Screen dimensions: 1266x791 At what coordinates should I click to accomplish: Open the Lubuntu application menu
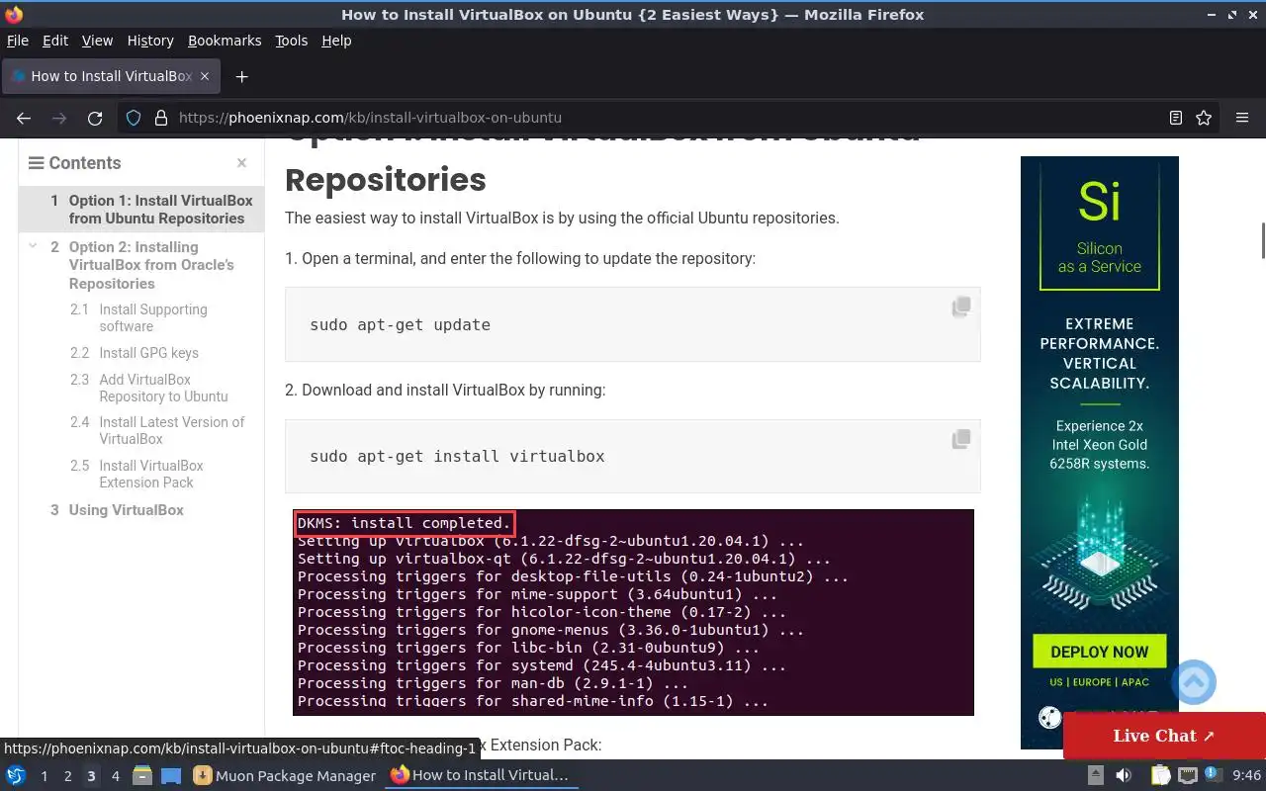[16, 776]
